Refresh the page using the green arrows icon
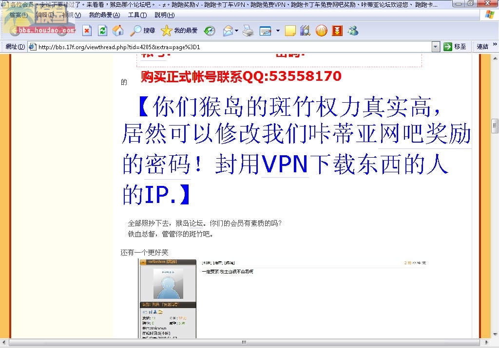 (x=102, y=31)
